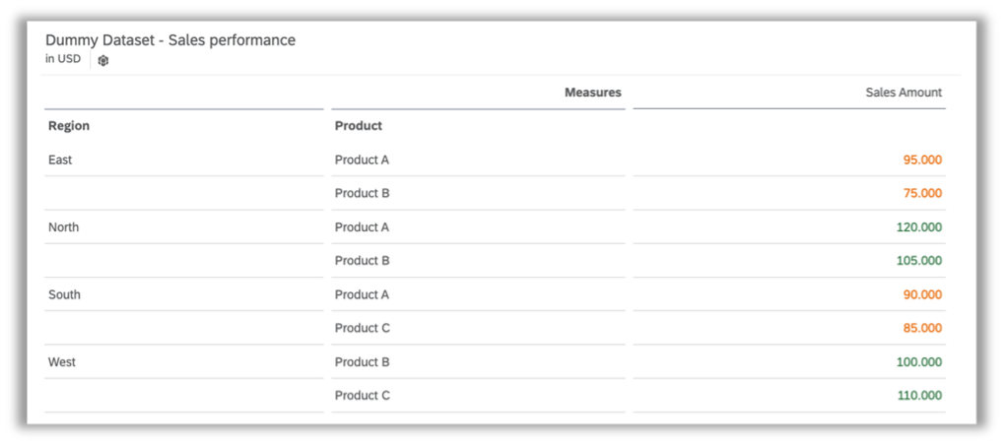The image size is (1005, 448).
Task: Click the gear icon next to in USD
Action: click(x=103, y=60)
